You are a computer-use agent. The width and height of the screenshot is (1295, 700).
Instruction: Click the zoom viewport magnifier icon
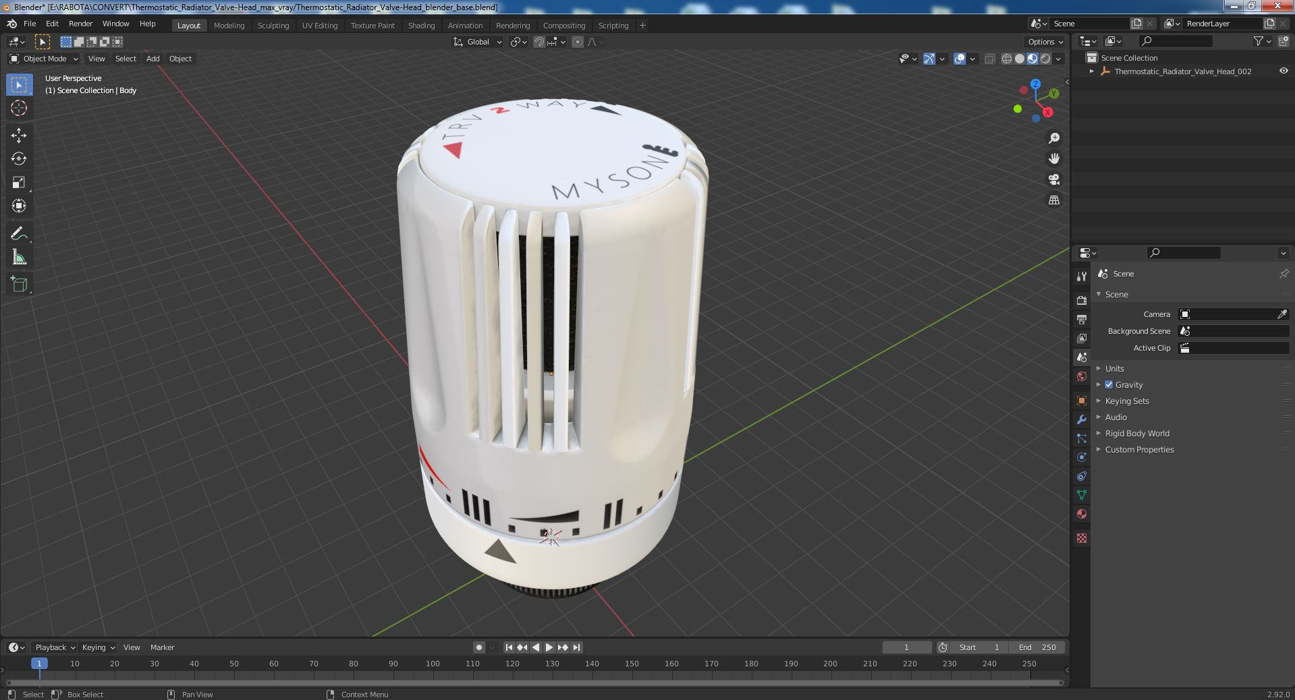1054,138
